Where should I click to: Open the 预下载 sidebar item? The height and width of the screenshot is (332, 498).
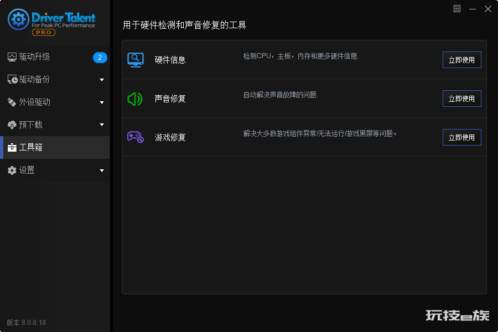tap(55, 125)
